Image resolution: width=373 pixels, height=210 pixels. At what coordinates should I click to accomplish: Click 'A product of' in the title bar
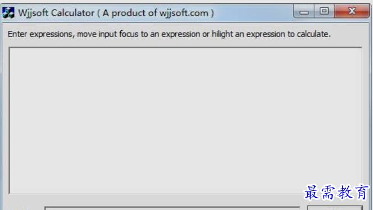[x=129, y=13]
